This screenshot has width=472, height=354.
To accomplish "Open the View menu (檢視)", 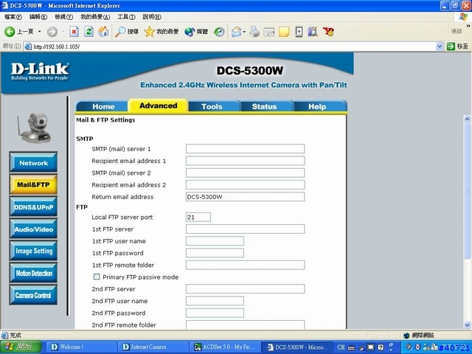I will point(63,17).
